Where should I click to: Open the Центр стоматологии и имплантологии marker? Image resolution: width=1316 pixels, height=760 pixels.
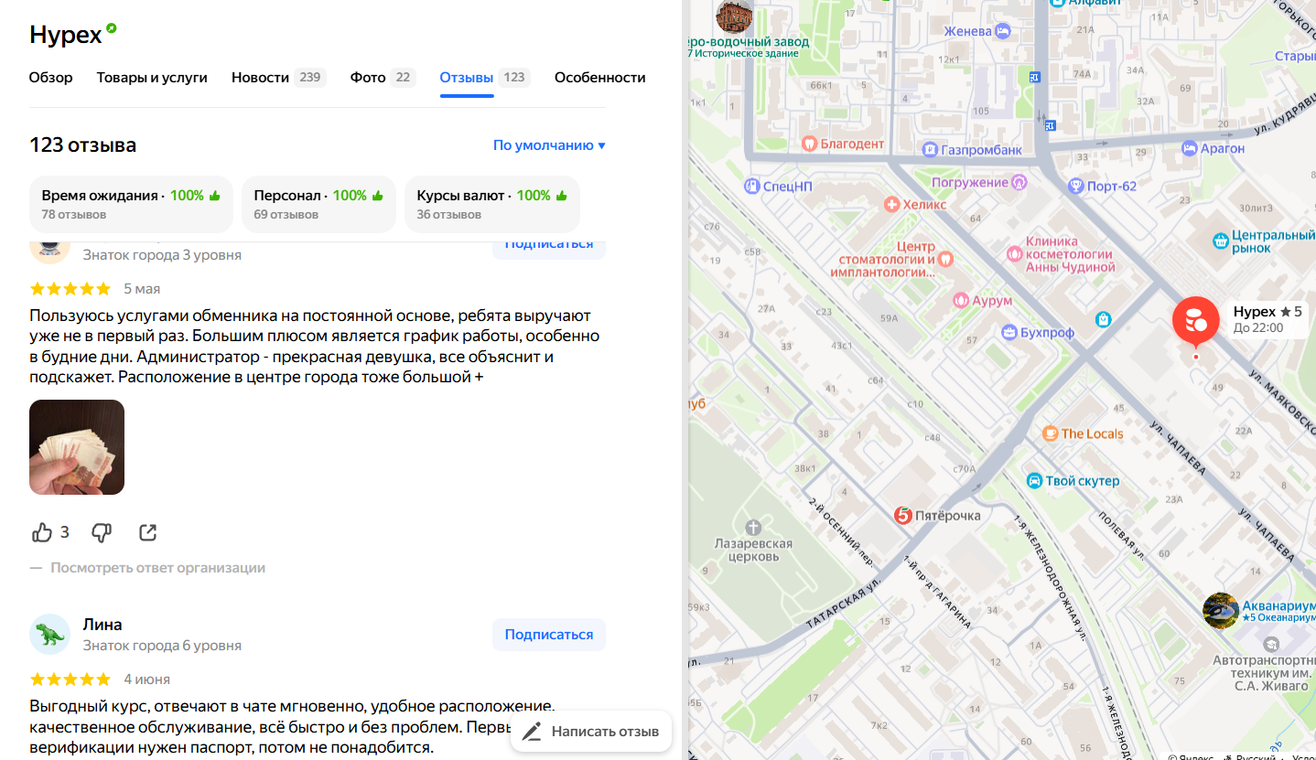tap(945, 259)
